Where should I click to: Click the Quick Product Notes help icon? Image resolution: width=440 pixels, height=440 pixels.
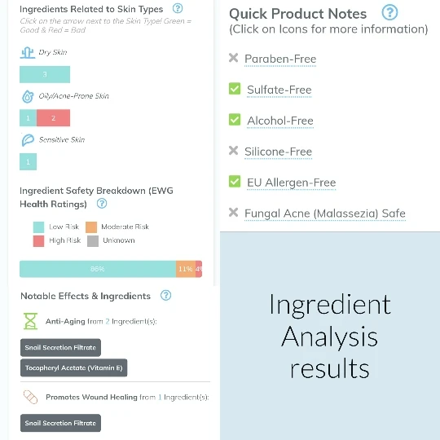click(x=389, y=12)
